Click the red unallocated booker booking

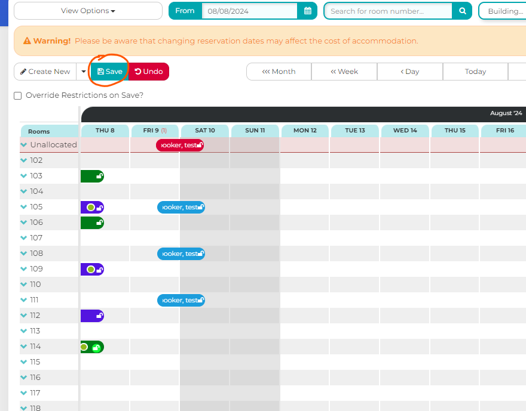[x=180, y=146]
